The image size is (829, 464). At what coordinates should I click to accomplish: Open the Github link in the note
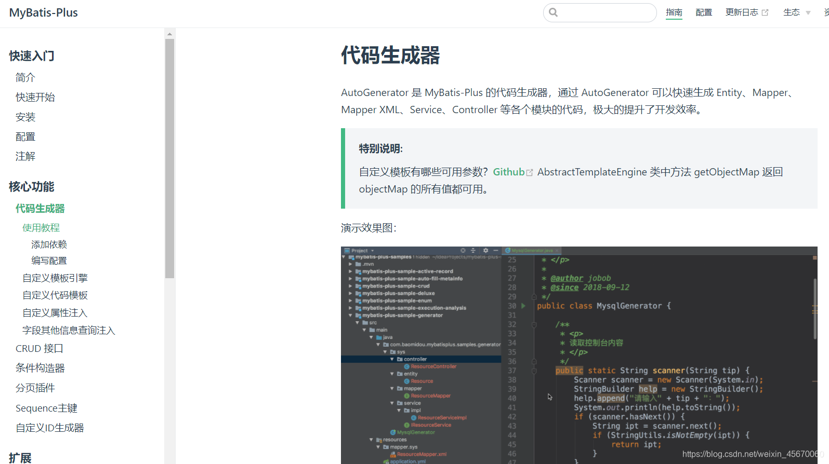[509, 172]
